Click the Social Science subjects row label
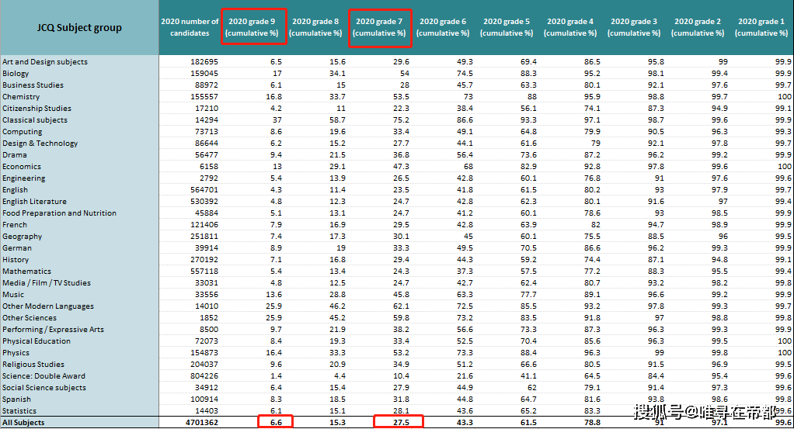Screen dimensions: 794x429 [44, 388]
